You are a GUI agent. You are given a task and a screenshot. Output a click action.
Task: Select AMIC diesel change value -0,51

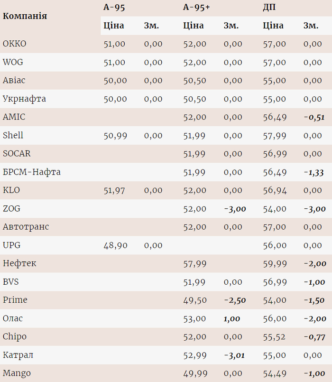(x=314, y=117)
